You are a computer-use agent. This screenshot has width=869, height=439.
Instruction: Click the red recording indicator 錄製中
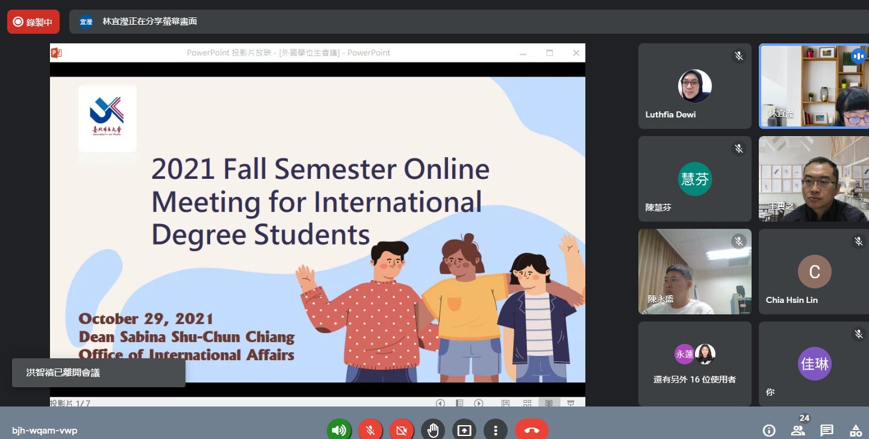[x=33, y=22]
